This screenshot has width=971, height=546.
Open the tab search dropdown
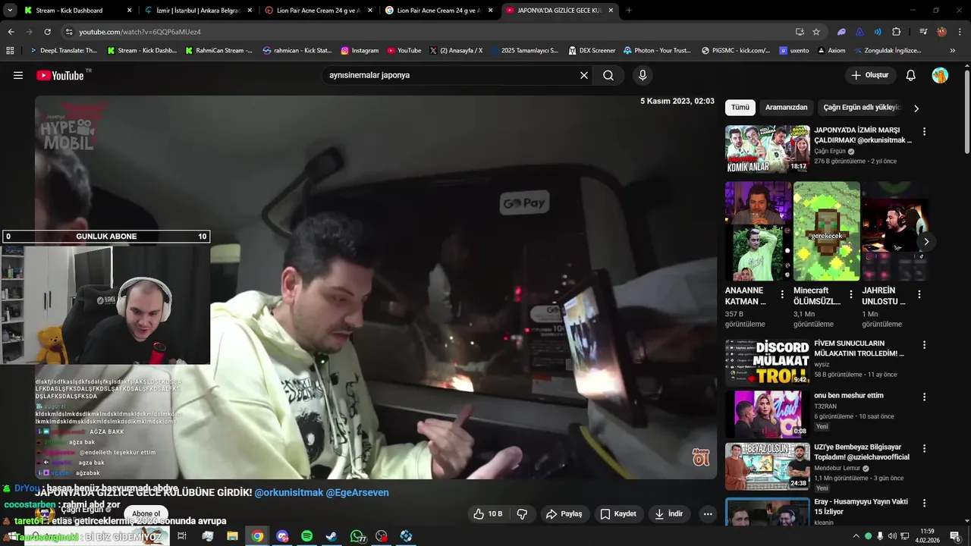coord(10,11)
